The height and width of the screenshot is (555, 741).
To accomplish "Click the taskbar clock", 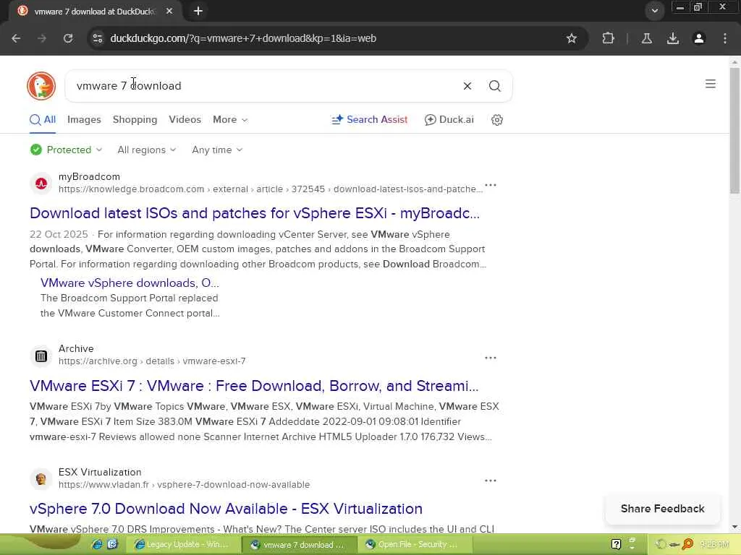I will (714, 545).
